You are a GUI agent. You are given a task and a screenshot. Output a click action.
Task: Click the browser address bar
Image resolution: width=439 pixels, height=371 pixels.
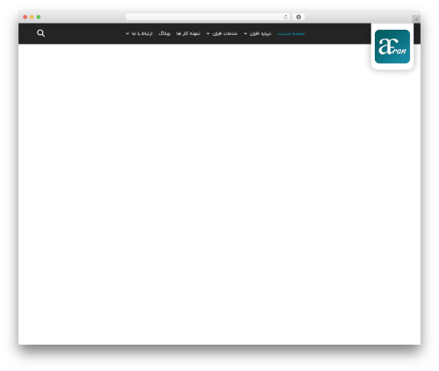[x=208, y=18]
